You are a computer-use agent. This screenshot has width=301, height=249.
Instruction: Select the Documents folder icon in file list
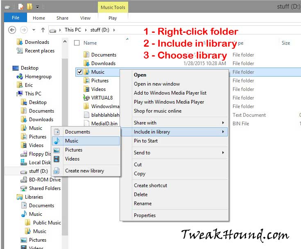tap(86, 55)
